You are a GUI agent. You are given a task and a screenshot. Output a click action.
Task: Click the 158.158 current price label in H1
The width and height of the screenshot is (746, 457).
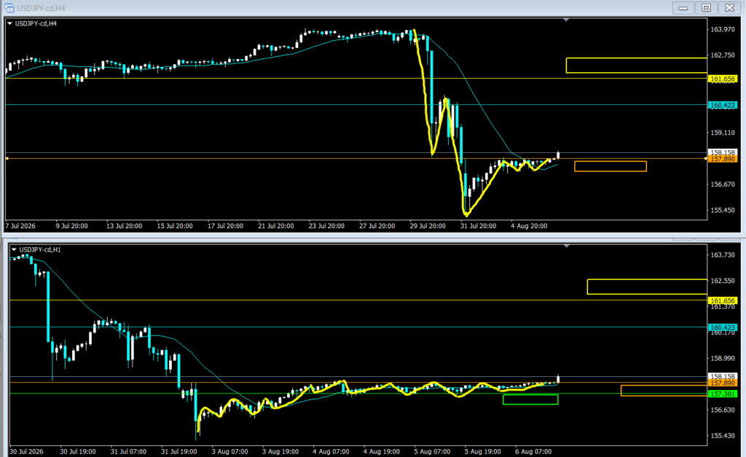click(x=723, y=376)
